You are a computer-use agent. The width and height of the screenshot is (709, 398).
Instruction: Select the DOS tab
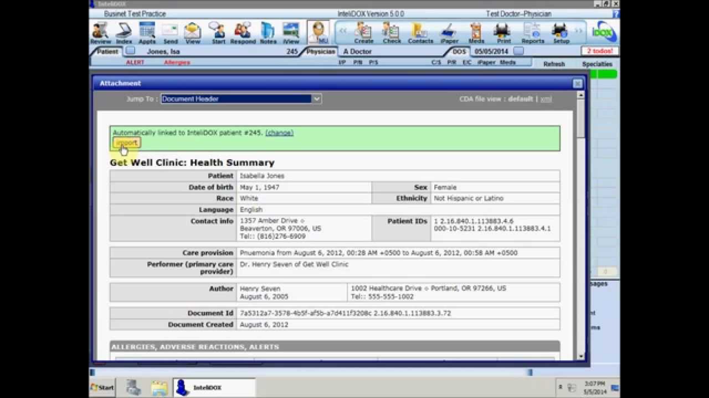459,51
